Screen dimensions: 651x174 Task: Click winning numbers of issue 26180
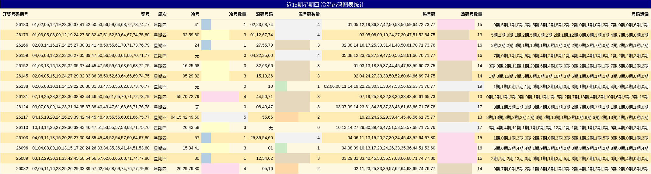(91, 25)
